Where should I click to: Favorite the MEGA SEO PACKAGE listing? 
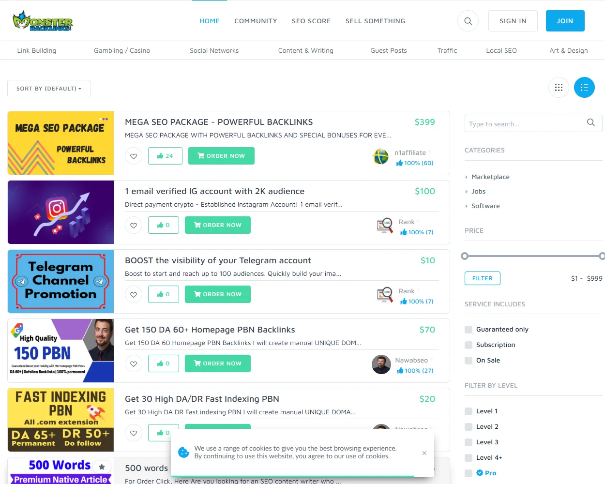coord(134,156)
